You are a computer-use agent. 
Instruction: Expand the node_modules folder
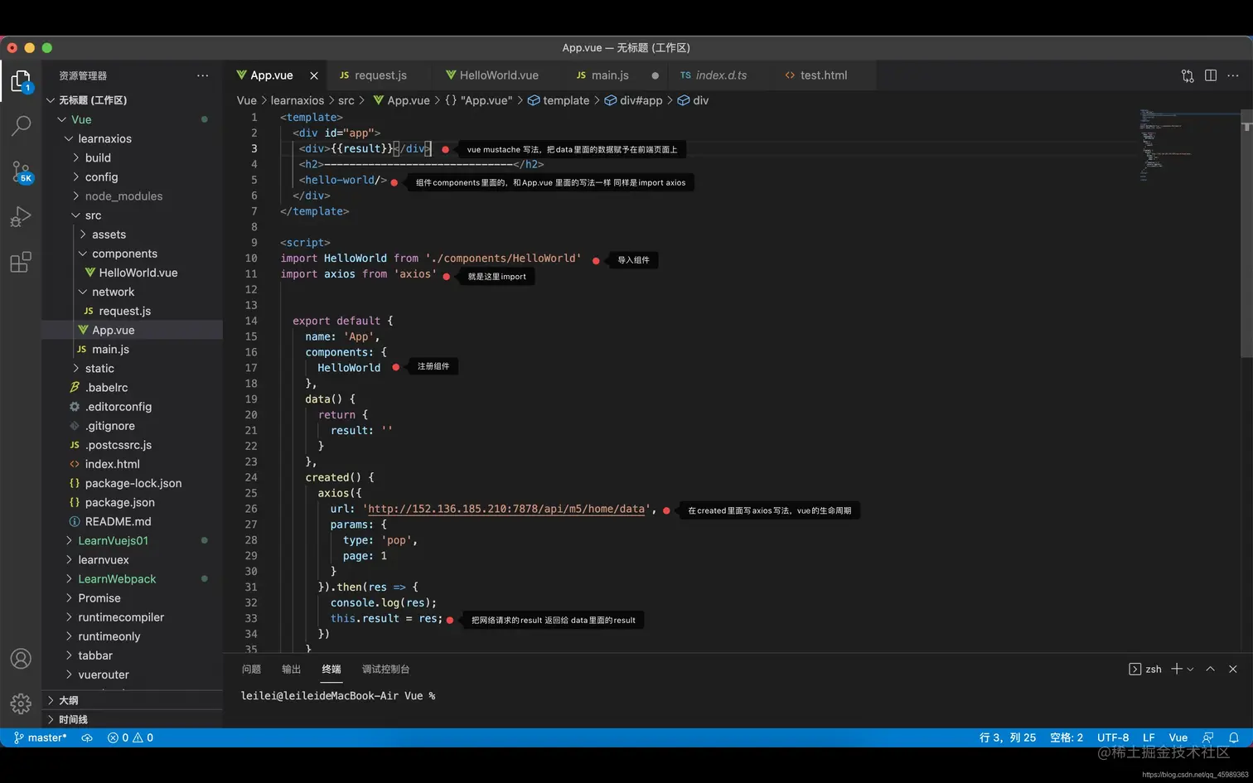point(133,196)
